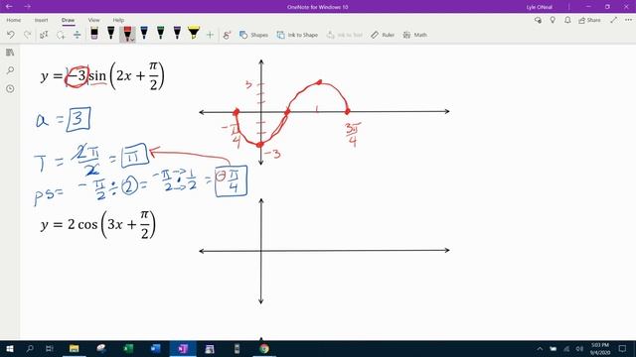
Task: Pick the blue pen
Action: (x=144, y=33)
